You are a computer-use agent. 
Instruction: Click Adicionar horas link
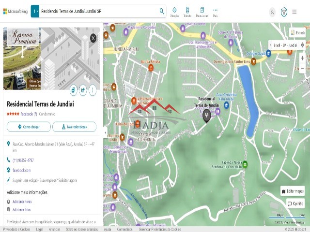(x=22, y=202)
